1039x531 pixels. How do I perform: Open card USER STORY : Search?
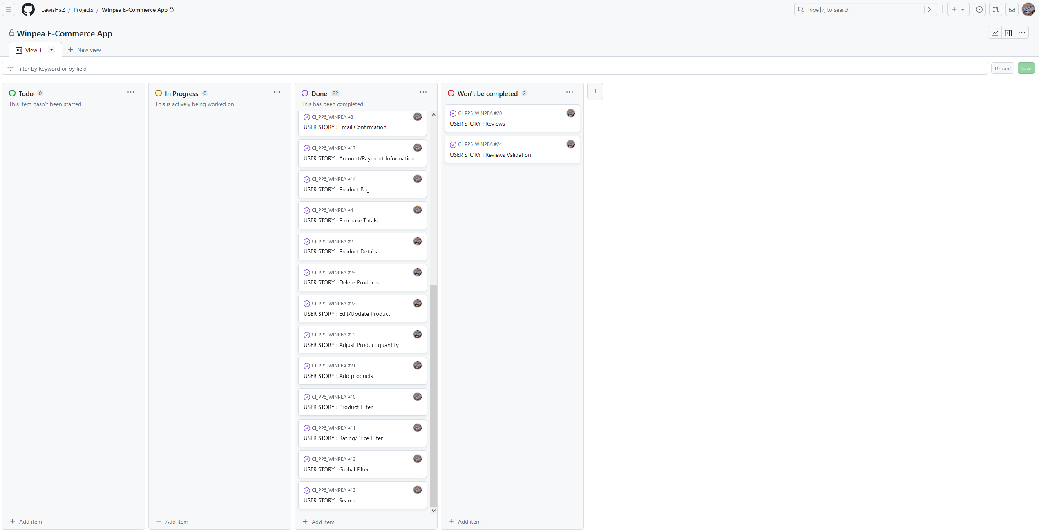(329, 500)
